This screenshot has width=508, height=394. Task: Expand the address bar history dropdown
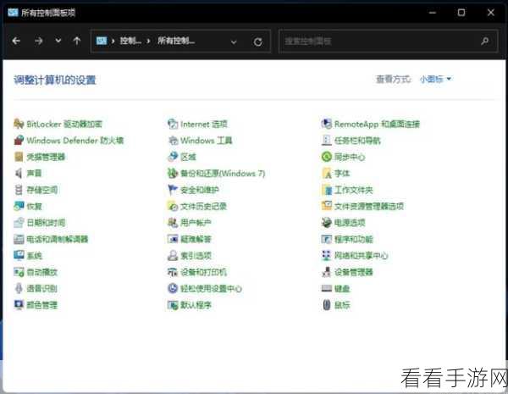tap(234, 42)
